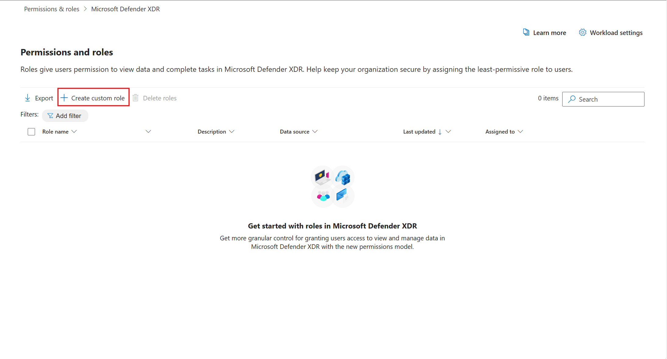Toggle the select all roles checkbox
667x359 pixels.
pos(31,132)
